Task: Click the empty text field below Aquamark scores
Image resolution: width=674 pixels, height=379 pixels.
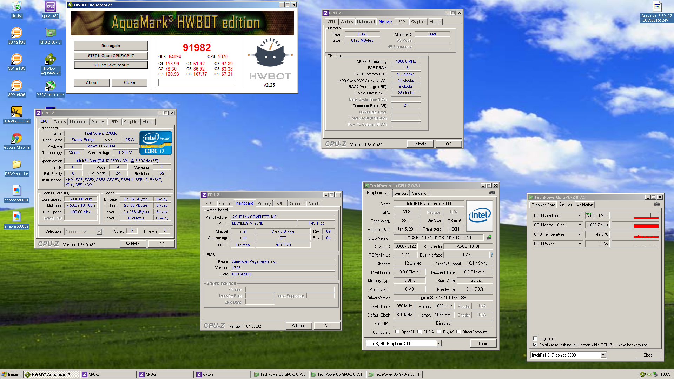Action: (197, 82)
